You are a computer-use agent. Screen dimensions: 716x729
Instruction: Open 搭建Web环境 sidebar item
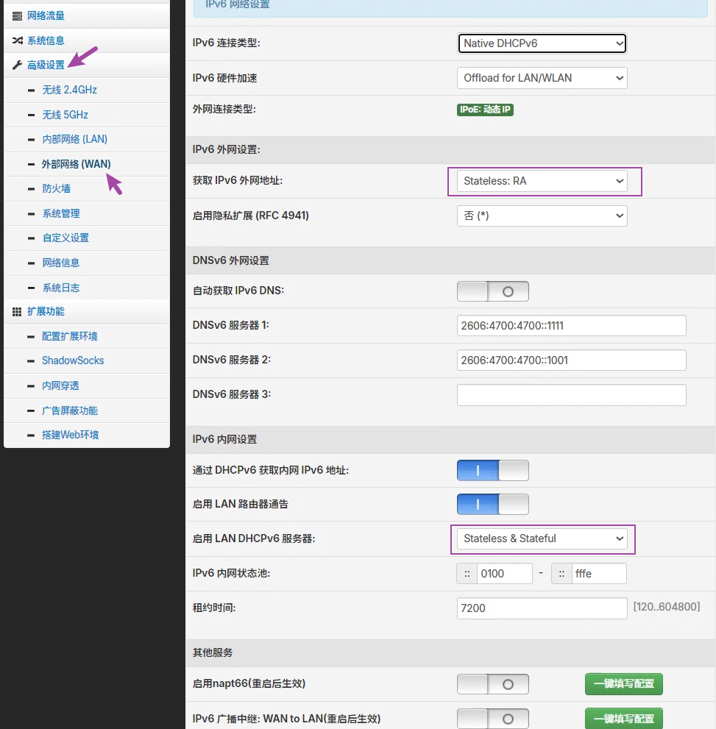[x=70, y=435]
